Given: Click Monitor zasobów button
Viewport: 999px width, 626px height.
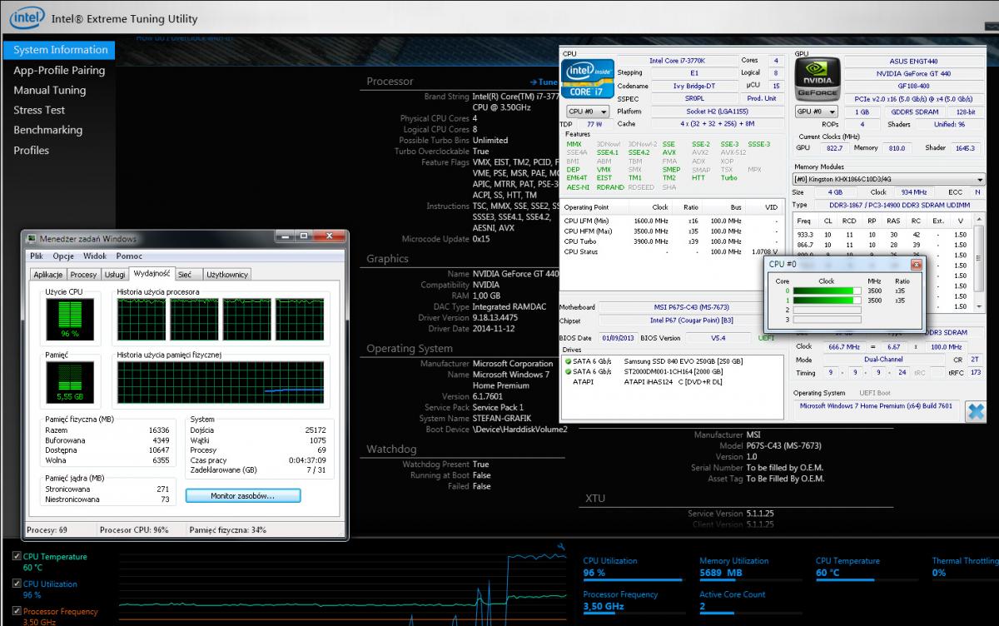Looking at the screenshot, I should pyautogui.click(x=243, y=495).
